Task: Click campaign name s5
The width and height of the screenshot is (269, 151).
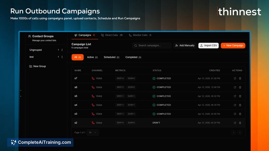Action: pyautogui.click(x=76, y=96)
